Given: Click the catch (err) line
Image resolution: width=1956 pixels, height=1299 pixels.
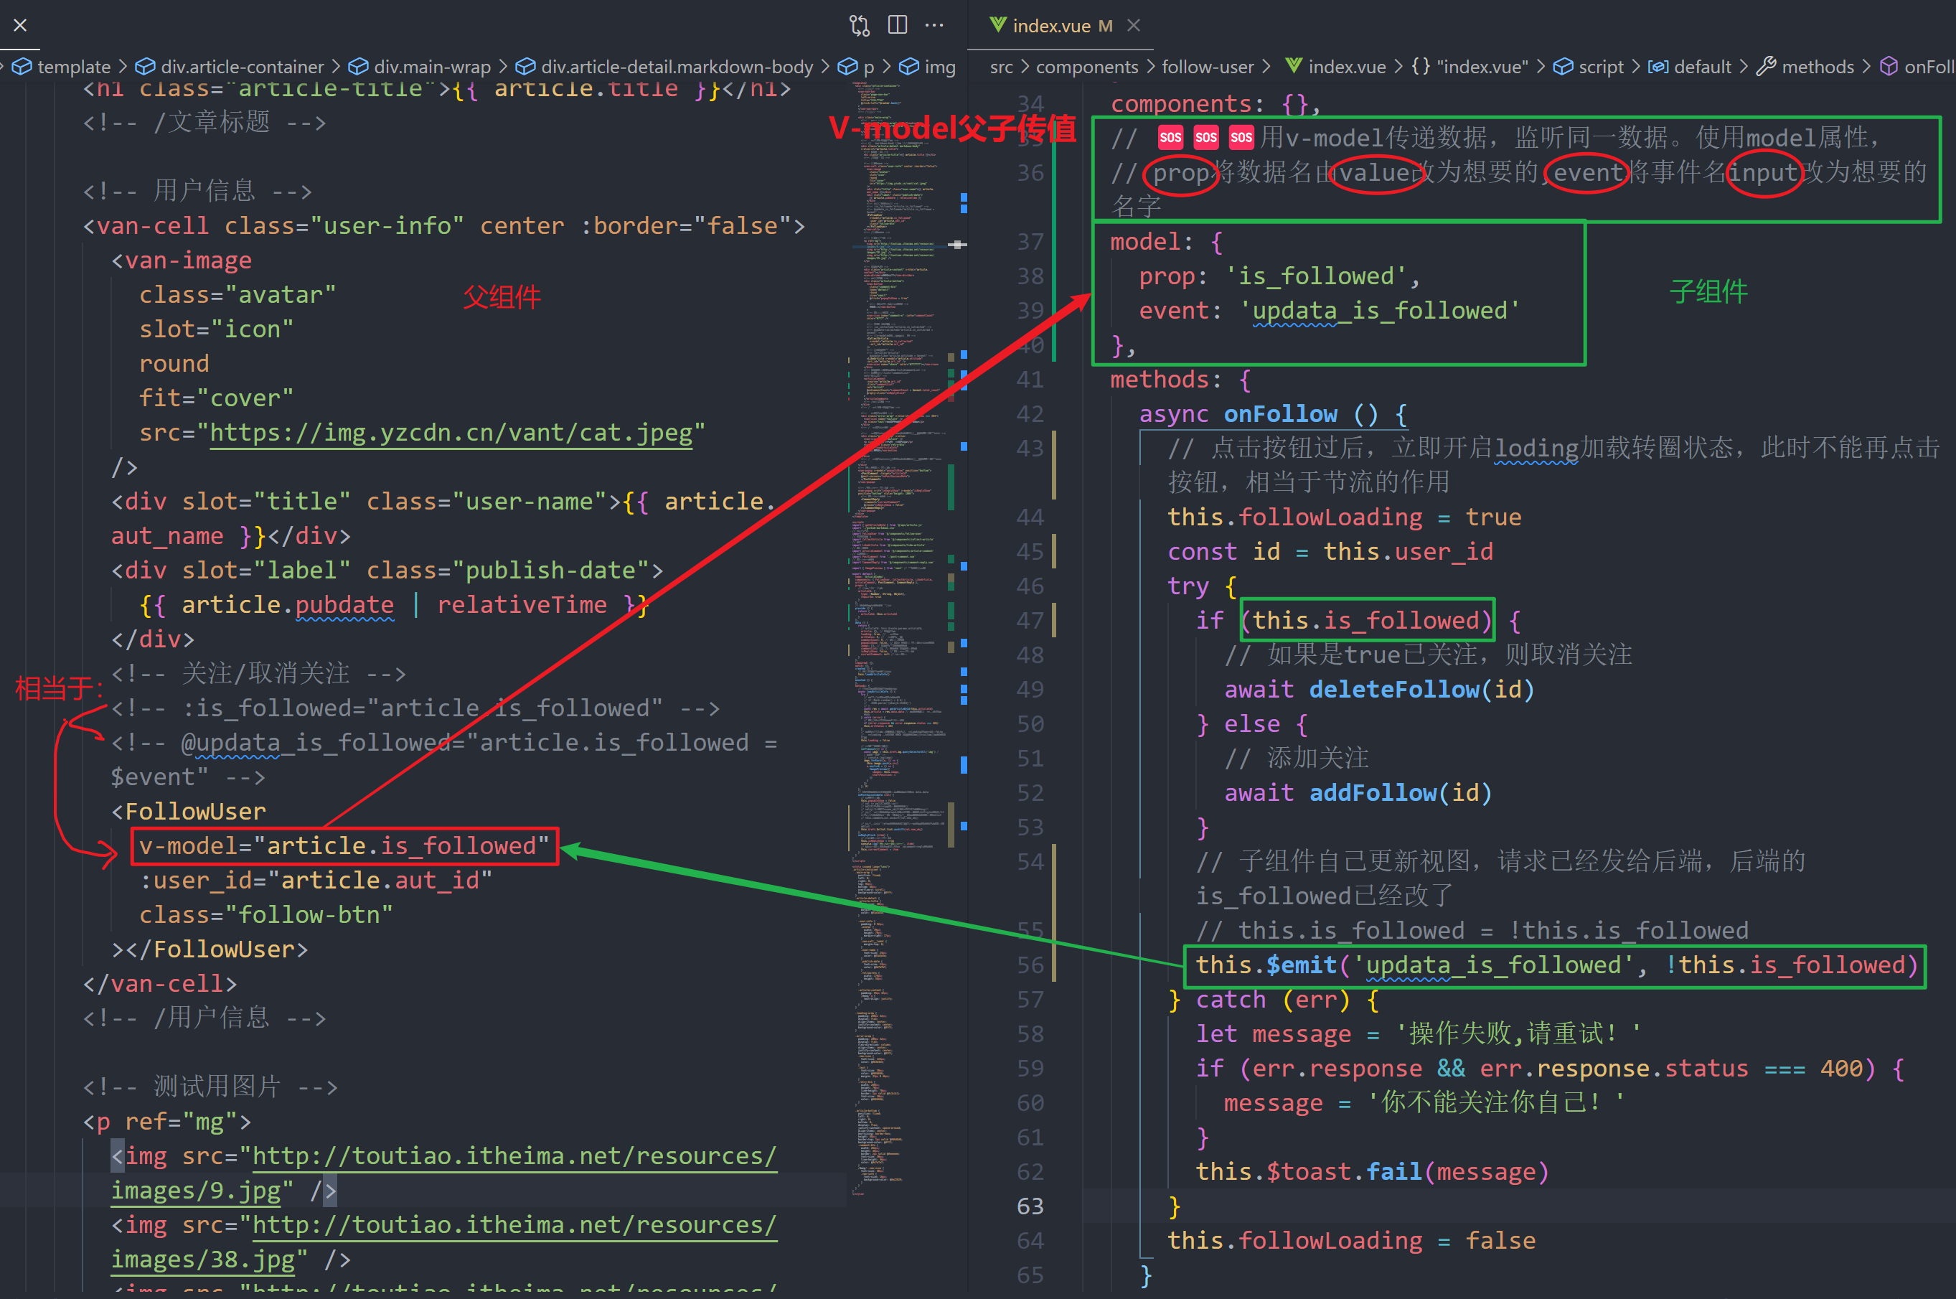Looking at the screenshot, I should tap(1274, 1000).
